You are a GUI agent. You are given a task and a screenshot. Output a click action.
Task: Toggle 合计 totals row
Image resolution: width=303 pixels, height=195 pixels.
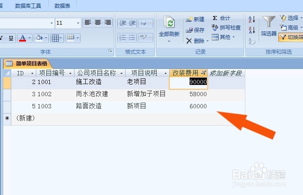[x=221, y=18]
